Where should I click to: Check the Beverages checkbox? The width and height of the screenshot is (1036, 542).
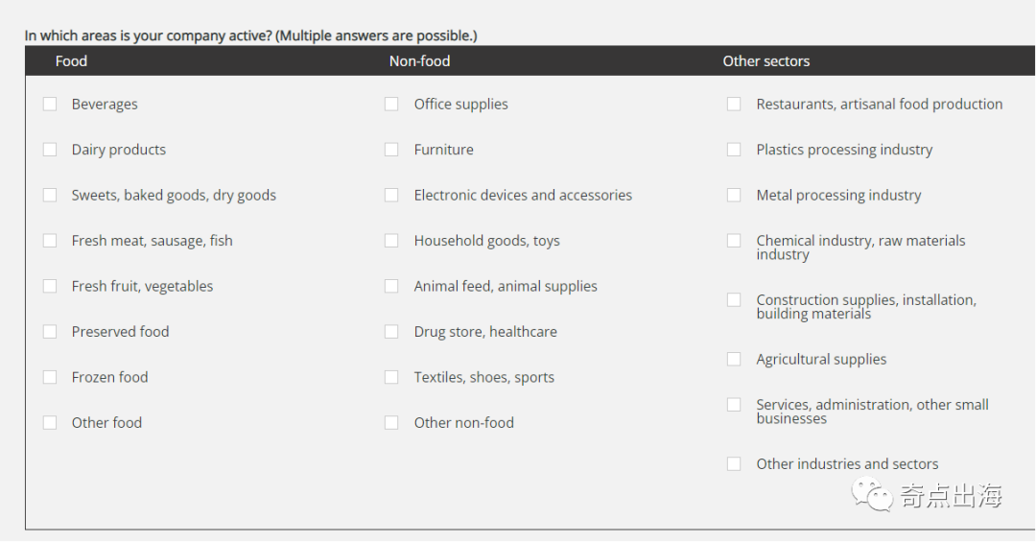click(50, 104)
